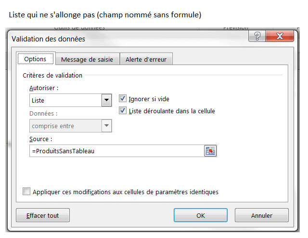Uncheck Liste déroulante dans la cellule
308x238 pixels.
point(122,111)
